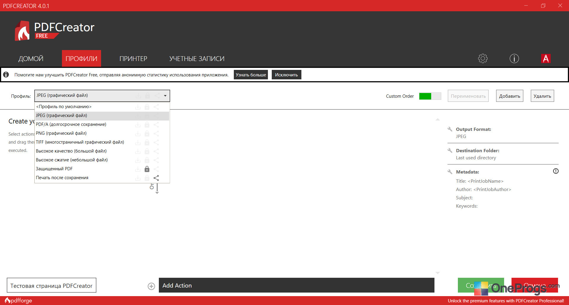Image resolution: width=569 pixels, height=305 pixels.
Task: Choose Высокое сжатие (небольшой файл) profile
Action: tap(102, 160)
